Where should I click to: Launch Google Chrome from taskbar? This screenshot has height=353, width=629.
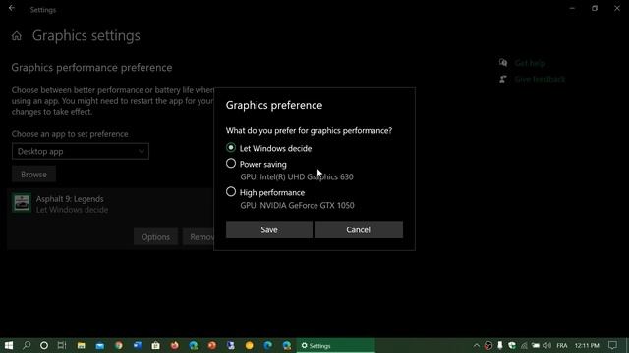[119, 345]
